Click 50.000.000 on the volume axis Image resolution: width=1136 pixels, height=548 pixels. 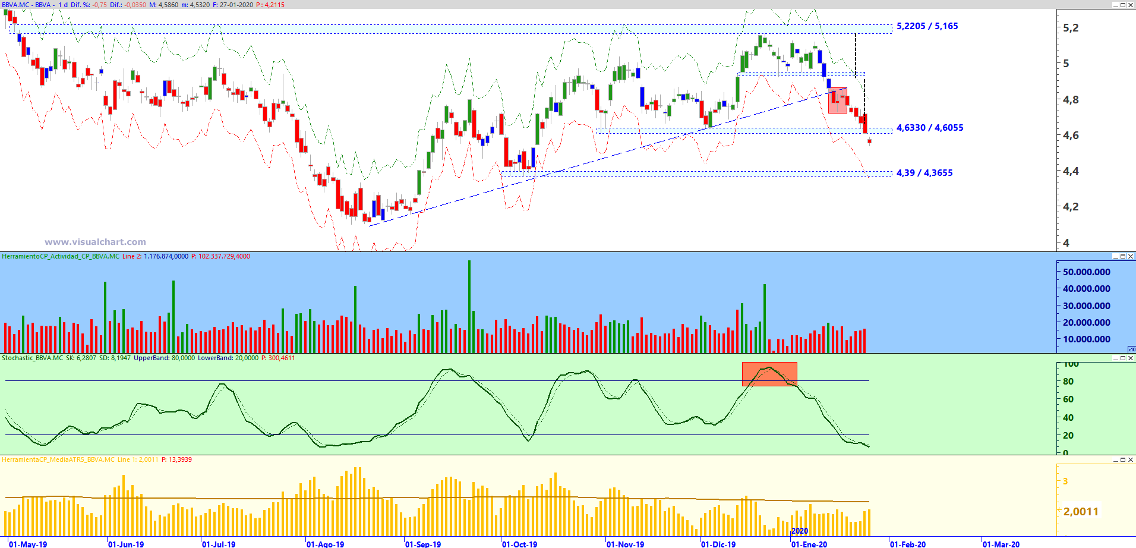click(1087, 272)
